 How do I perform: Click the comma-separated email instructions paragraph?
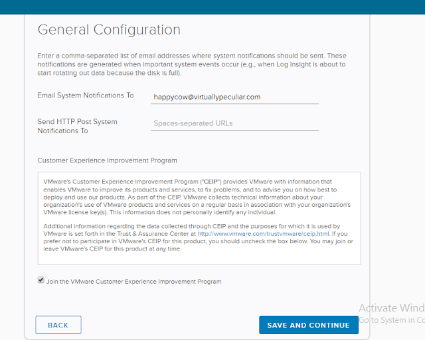192,64
